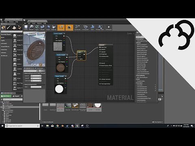Click the Browse magnifier toolbar icon
Viewport: 195px width, 146px height.
[31, 27]
